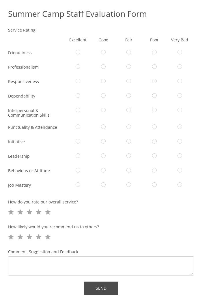Mark Leadership as Very Bad
This screenshot has width=202, height=303.
[x=180, y=156]
